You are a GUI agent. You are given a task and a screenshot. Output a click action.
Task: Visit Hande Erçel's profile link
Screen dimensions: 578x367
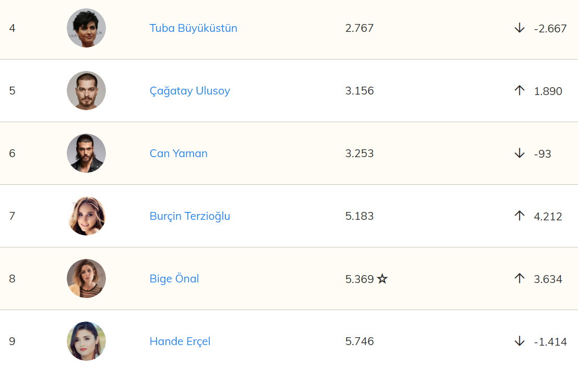(x=180, y=341)
